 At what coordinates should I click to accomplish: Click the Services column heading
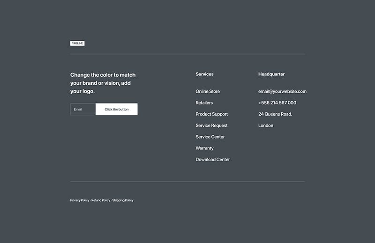[x=204, y=74]
